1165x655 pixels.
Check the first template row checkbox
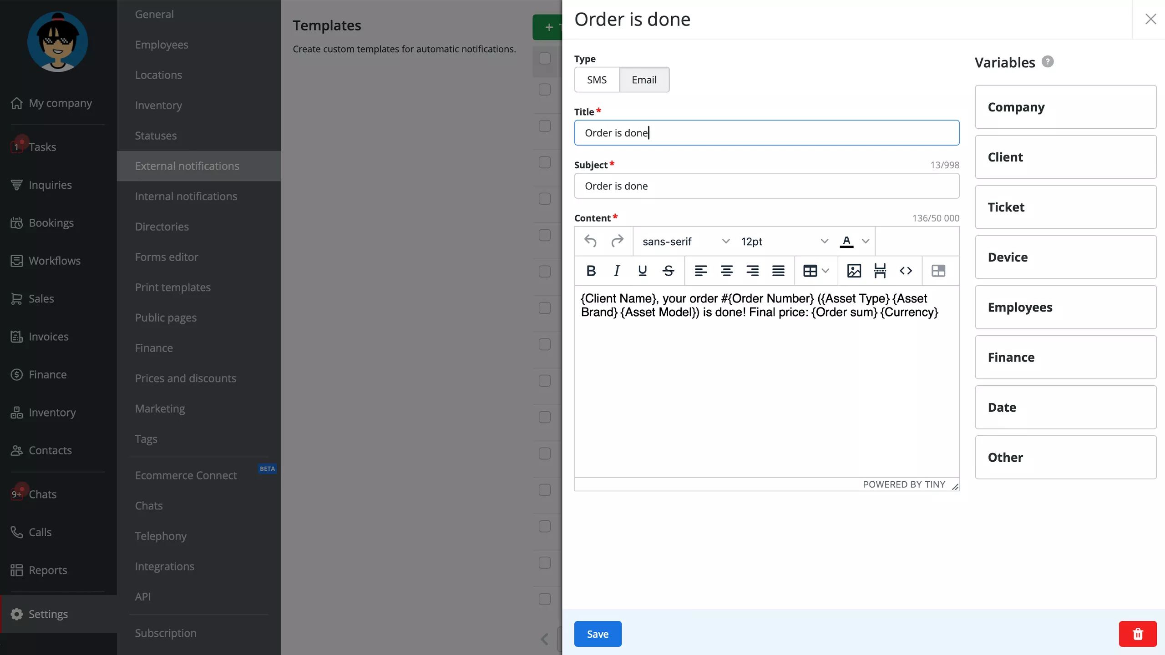545,90
